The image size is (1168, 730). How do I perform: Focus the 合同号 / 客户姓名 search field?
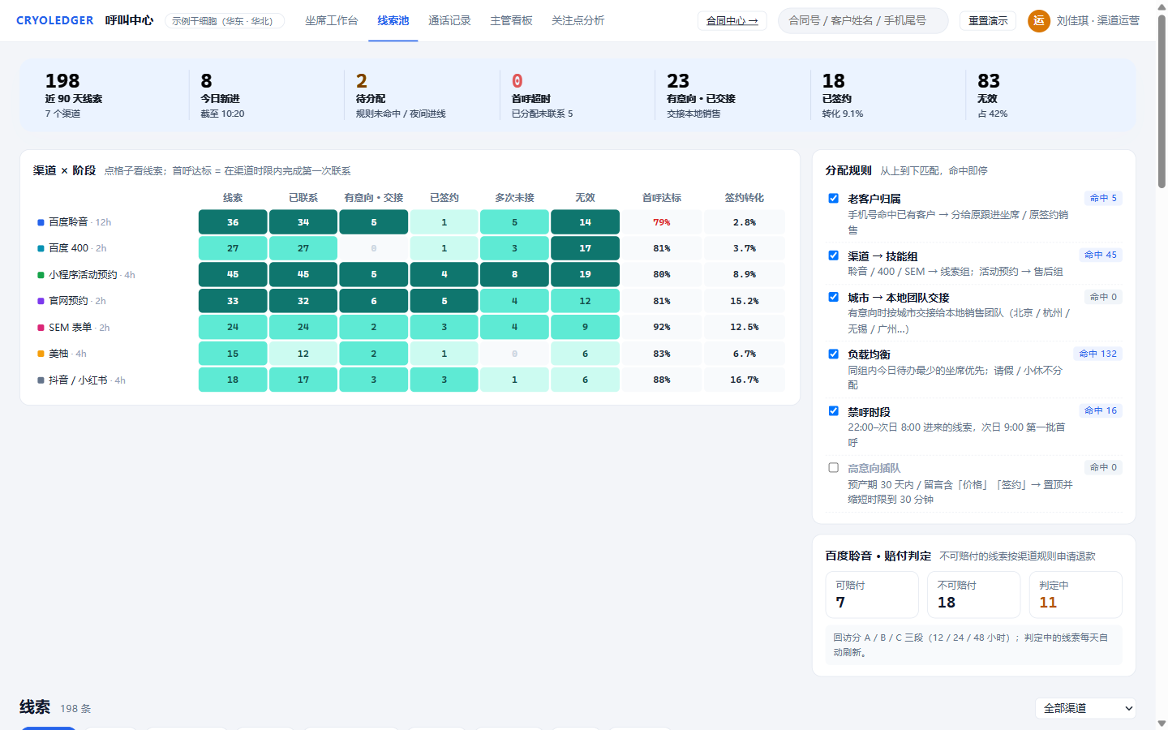(863, 20)
